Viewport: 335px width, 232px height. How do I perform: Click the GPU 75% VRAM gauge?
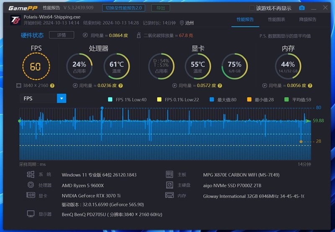pos(234,66)
